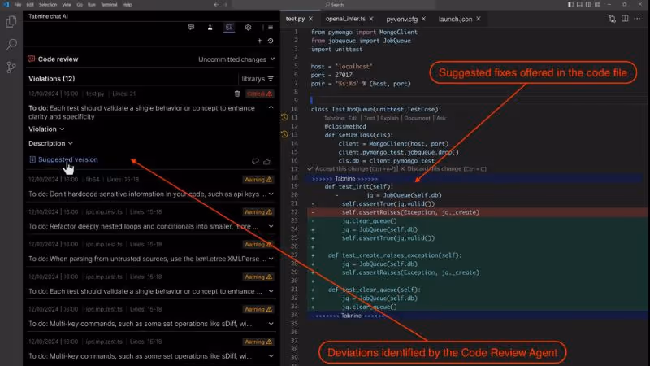Screen dimensions: 650x366
Task: Open the Tabnine panel hamburger menu
Action: 271,28
